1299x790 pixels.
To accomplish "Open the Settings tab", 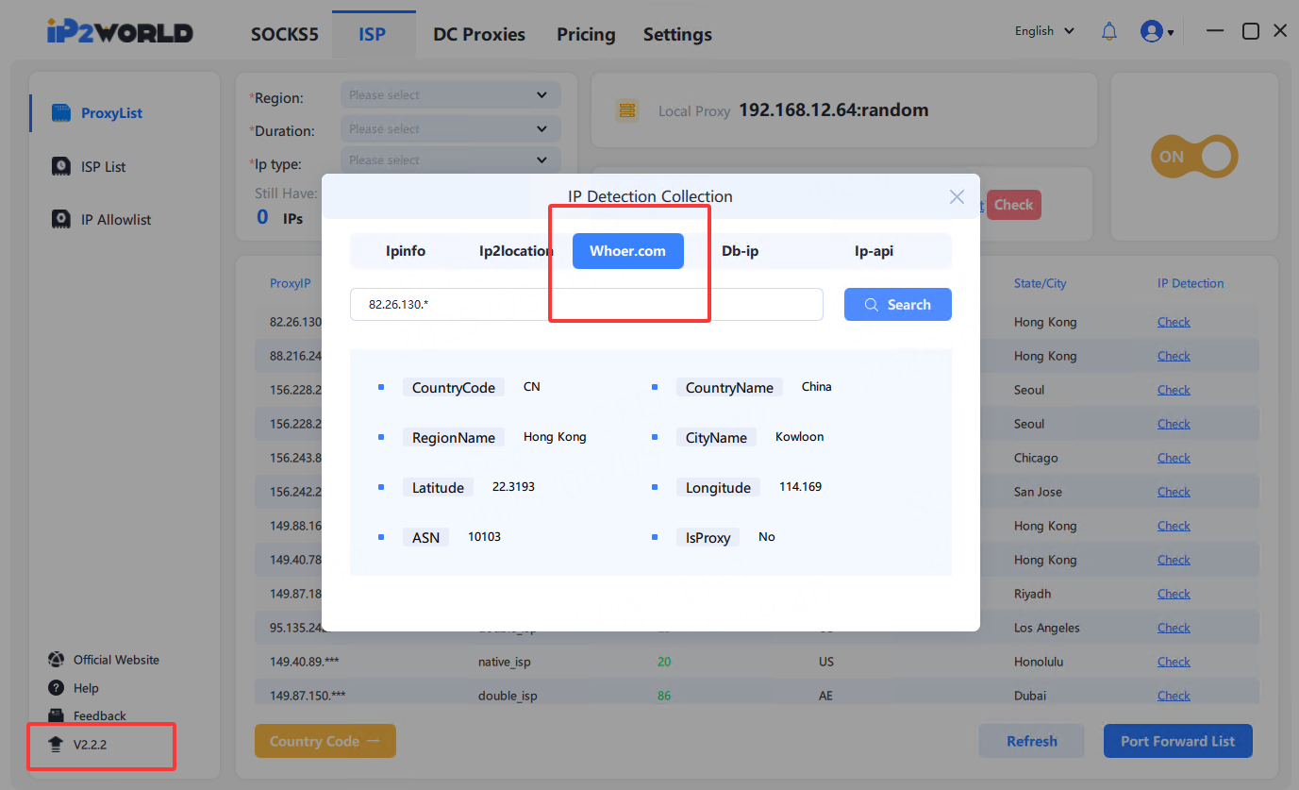I will pos(677,35).
